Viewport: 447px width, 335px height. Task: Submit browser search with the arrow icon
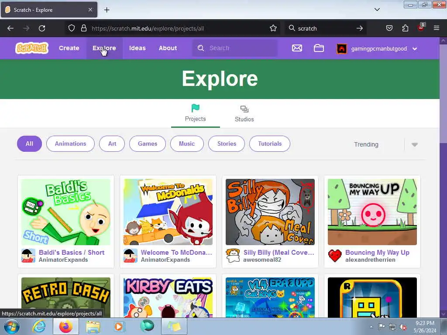(360, 28)
